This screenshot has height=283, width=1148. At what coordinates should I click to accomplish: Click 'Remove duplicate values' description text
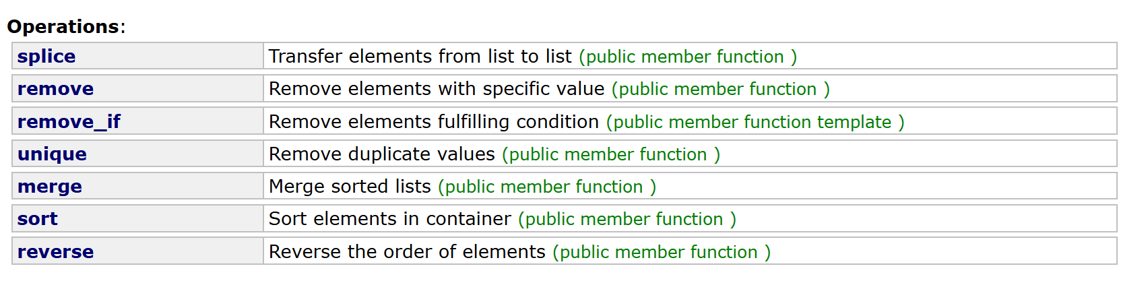point(382,154)
